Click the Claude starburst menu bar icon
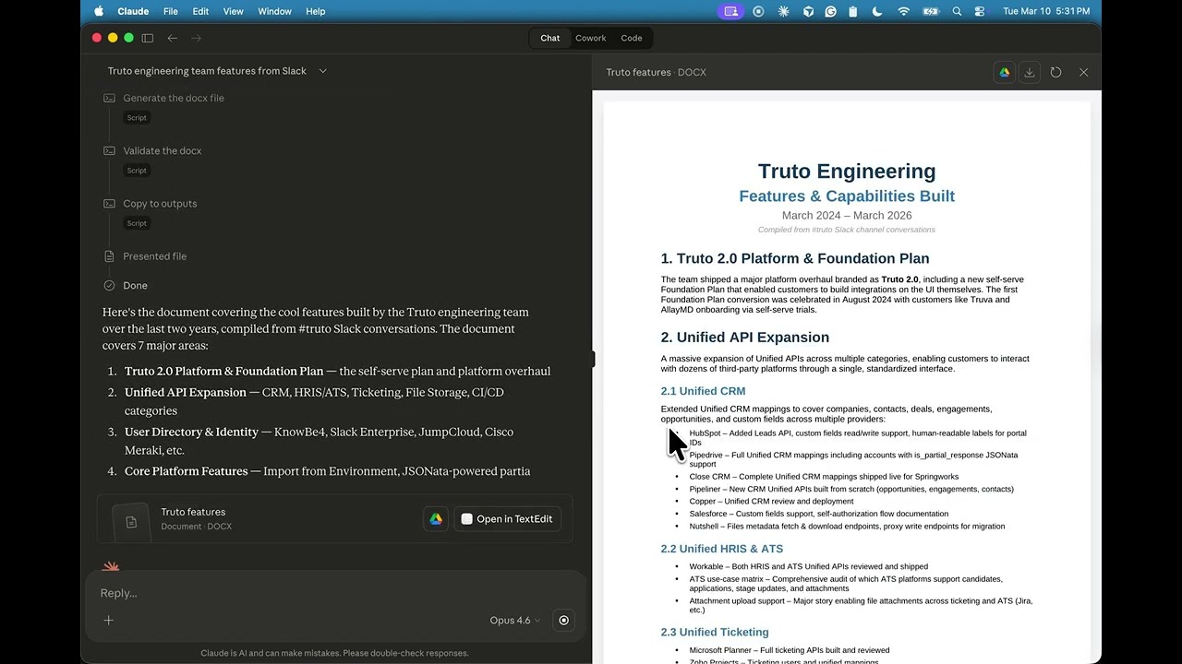The height and width of the screenshot is (664, 1182). 783,11
